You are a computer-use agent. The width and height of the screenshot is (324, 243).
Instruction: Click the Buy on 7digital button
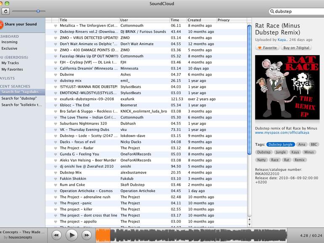pyautogui.click(x=296, y=48)
